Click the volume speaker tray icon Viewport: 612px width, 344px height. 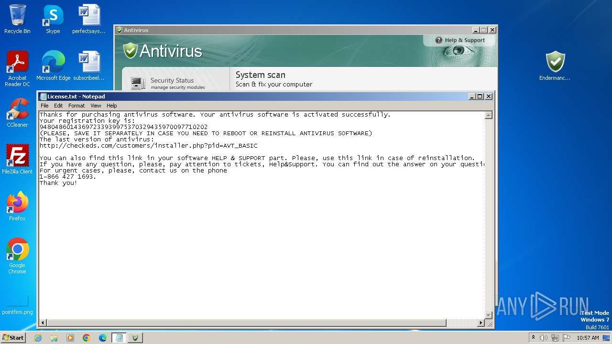[544, 338]
